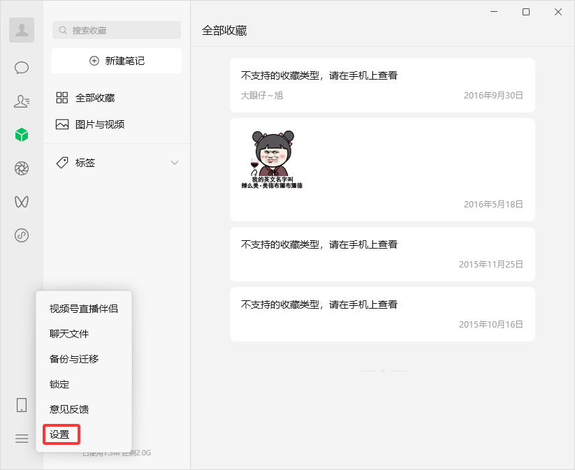Select the green Favorites box icon
This screenshot has height=470, width=575.
tap(21, 134)
